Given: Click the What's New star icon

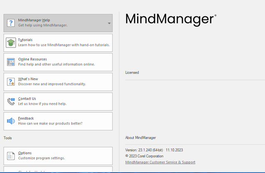Looking at the screenshot, I should (x=11, y=82).
